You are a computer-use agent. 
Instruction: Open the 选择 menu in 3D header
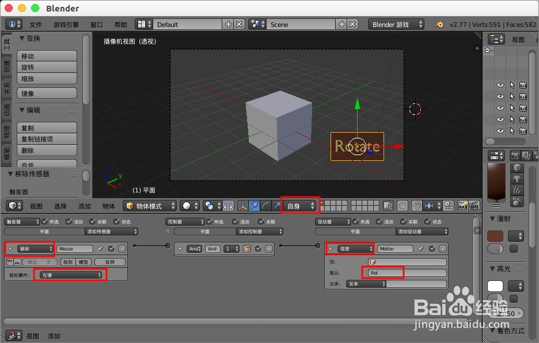point(60,206)
